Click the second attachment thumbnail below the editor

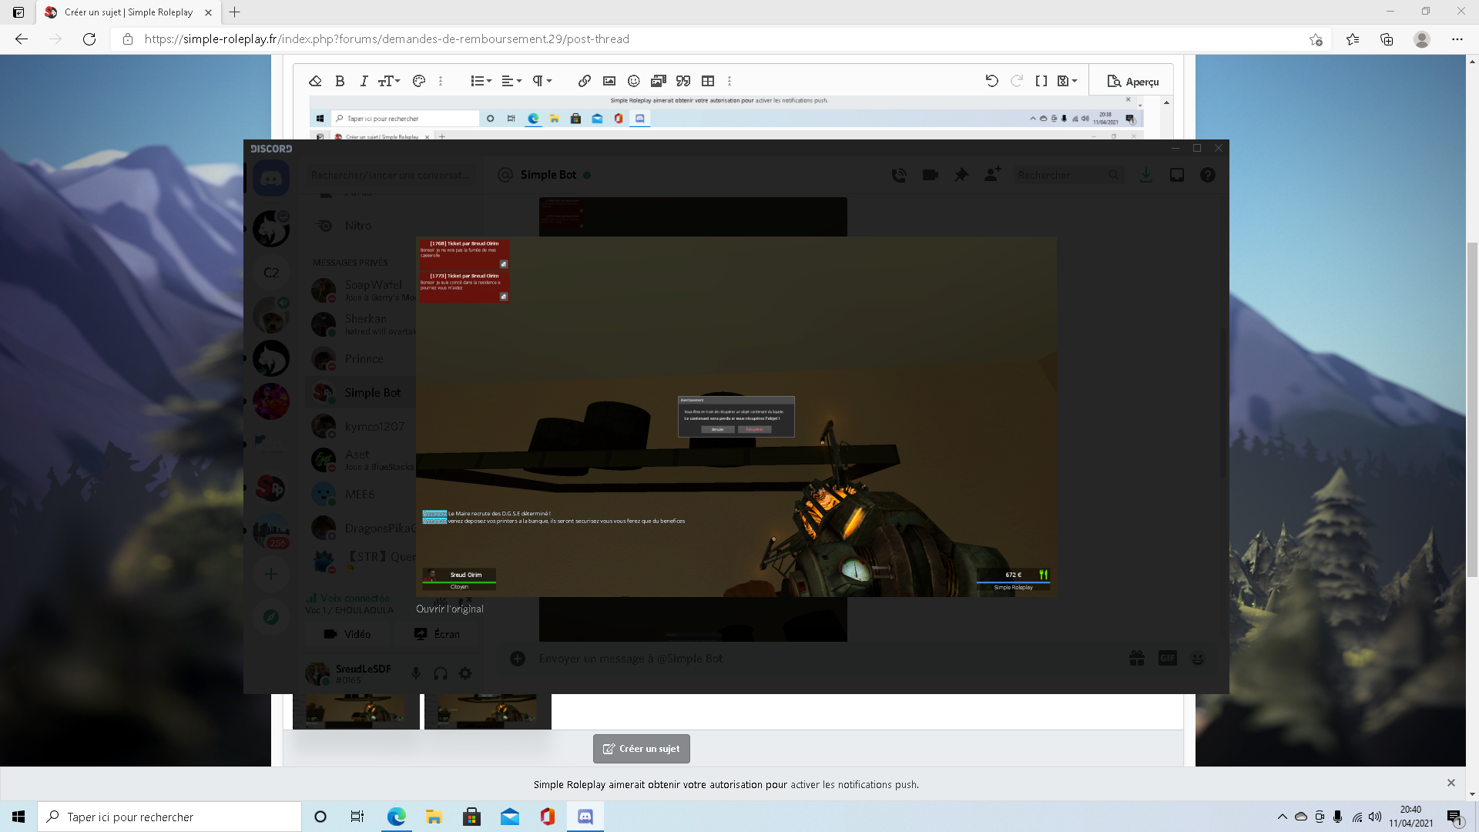point(488,711)
